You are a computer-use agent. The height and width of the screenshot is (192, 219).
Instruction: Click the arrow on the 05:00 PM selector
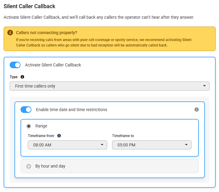point(186,145)
